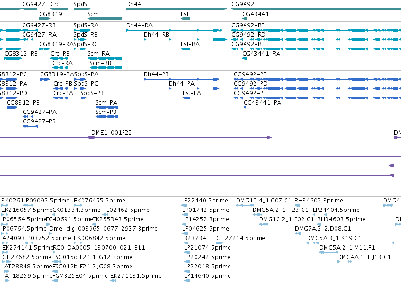Image resolution: width=401 pixels, height=283 pixels.
Task: Click the CG8319-RA transcript label
Action: 56,44
